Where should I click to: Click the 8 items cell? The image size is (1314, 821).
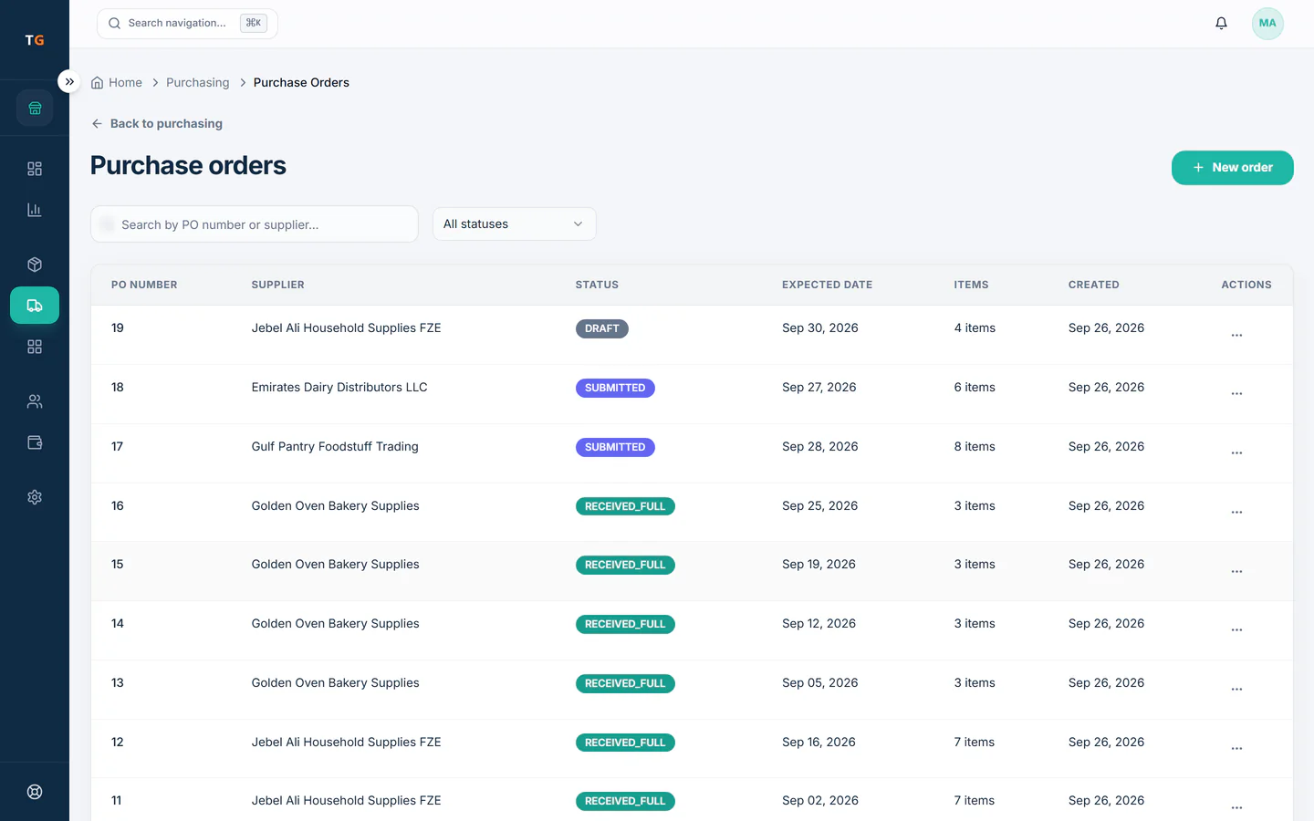(x=975, y=447)
